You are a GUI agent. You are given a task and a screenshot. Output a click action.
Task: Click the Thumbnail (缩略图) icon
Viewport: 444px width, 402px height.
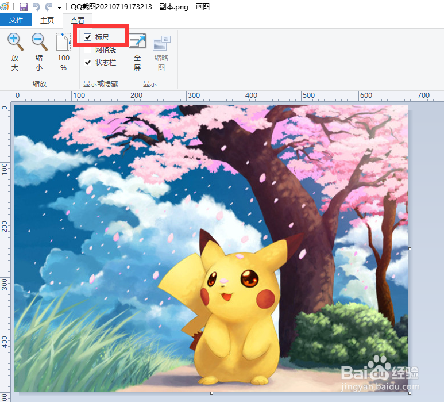[161, 43]
